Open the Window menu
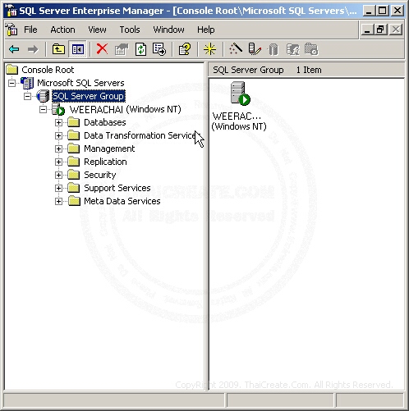 click(168, 30)
